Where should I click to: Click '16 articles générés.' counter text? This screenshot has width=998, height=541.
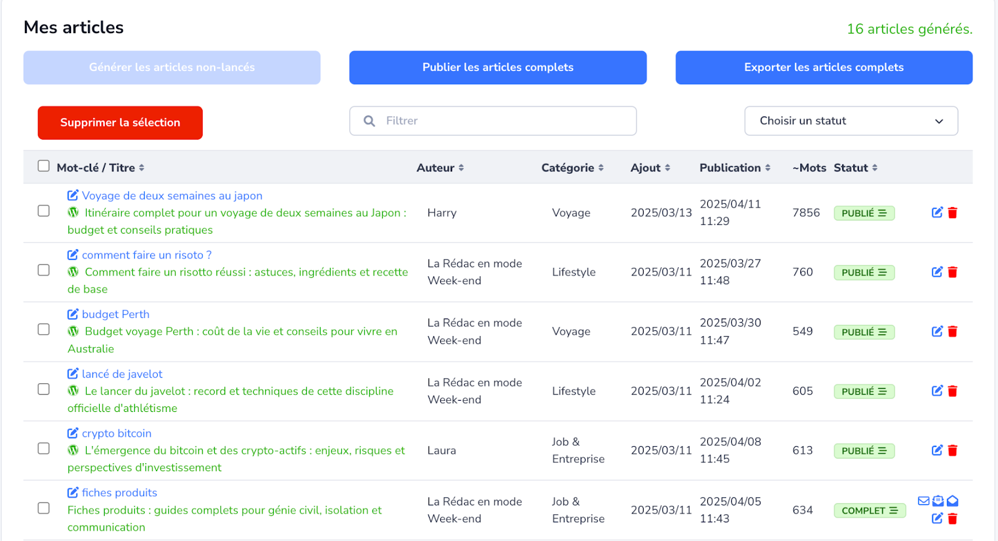coord(909,29)
